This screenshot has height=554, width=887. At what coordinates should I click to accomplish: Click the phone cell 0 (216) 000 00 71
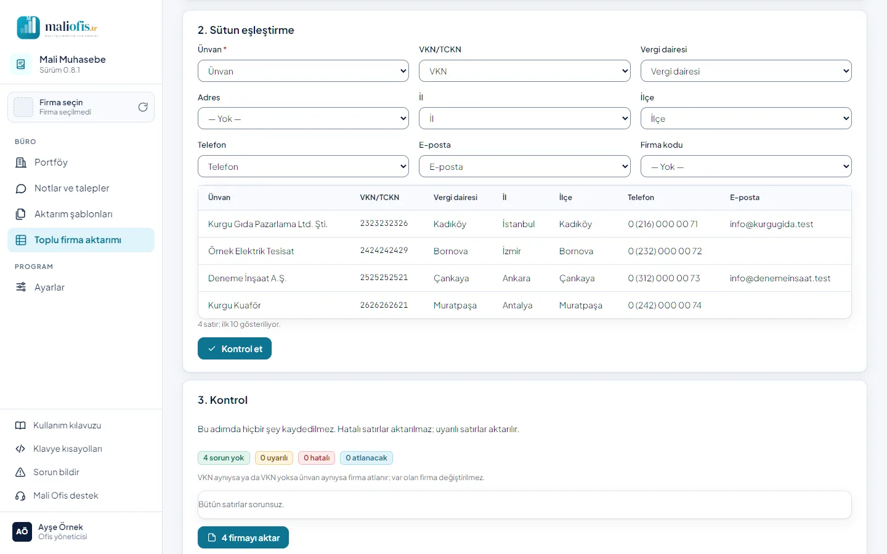point(663,224)
